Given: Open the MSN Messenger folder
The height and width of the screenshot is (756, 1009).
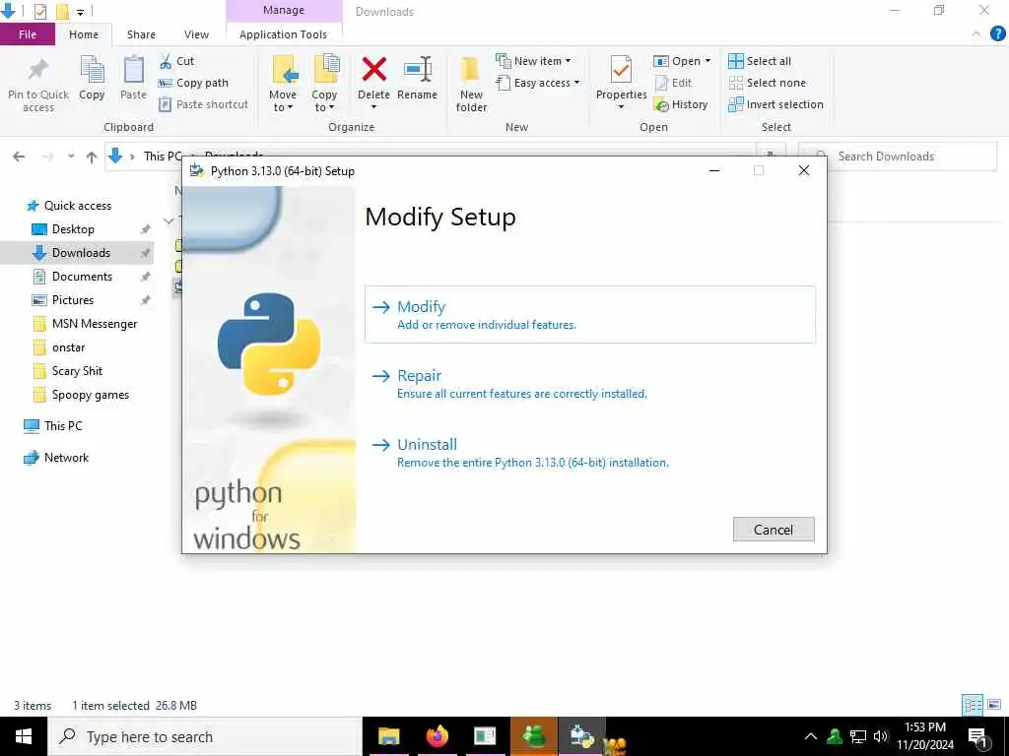Looking at the screenshot, I should 95,324.
